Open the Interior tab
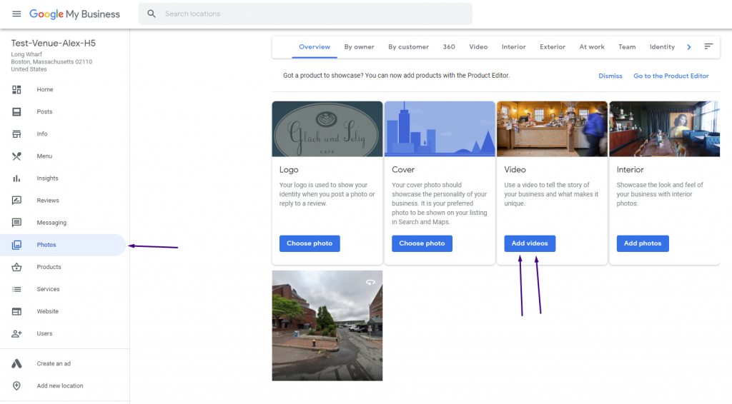This screenshot has width=732, height=404. pyautogui.click(x=513, y=47)
